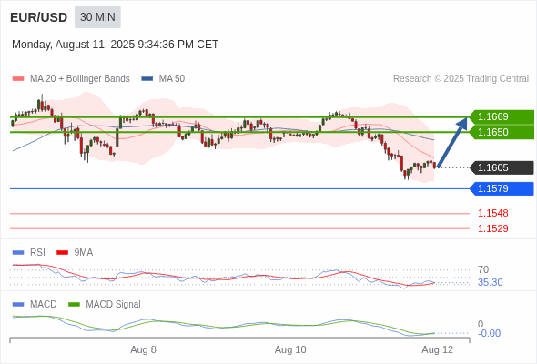Click the red 1.1548 support value
Image resolution: width=537 pixels, height=364 pixels.
(x=492, y=213)
